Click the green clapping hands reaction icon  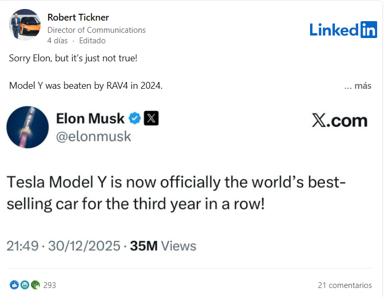35,285
